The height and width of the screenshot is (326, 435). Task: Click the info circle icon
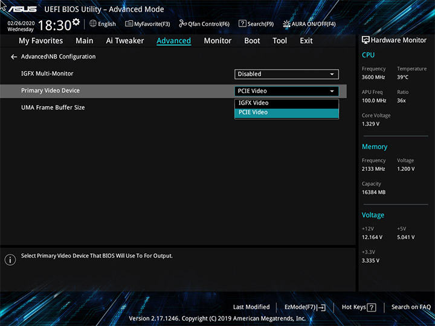coord(10,260)
